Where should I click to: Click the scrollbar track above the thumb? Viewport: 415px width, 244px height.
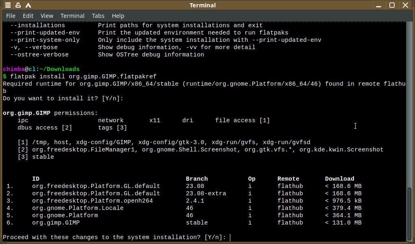(x=409, y=101)
